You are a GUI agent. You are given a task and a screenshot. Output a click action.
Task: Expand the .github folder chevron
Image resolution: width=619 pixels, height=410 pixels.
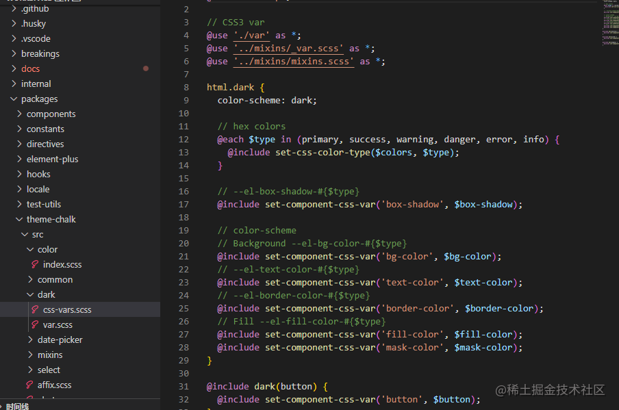coord(14,9)
